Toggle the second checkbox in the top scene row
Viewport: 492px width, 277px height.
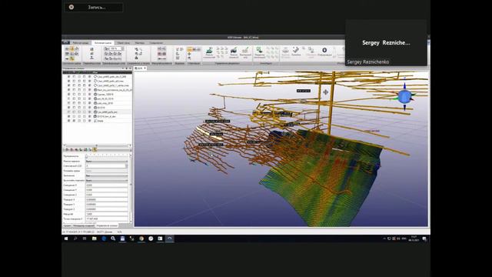tap(74, 77)
